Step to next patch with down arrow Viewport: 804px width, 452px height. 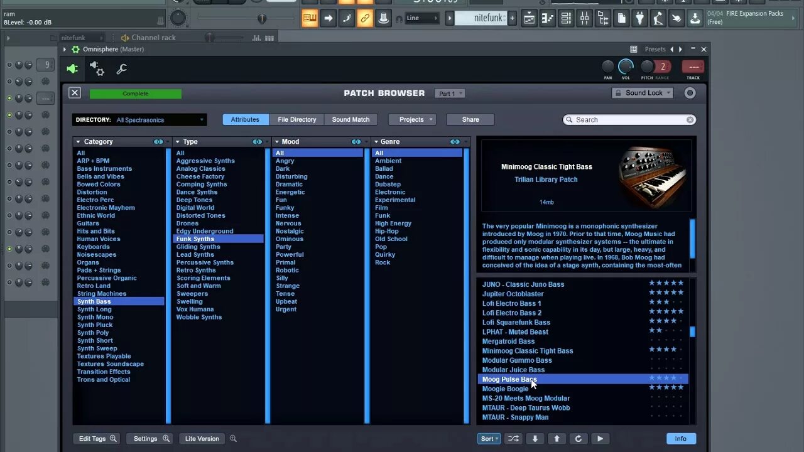(x=535, y=439)
